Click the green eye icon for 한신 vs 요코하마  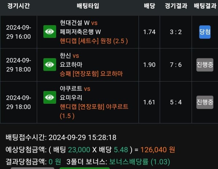[x=50, y=65]
